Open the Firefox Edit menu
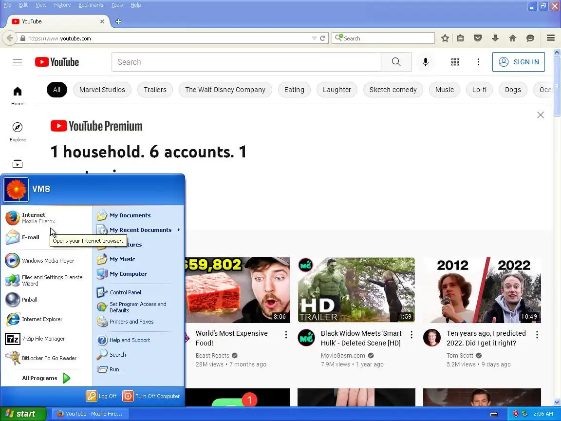561x421 pixels. [23, 5]
